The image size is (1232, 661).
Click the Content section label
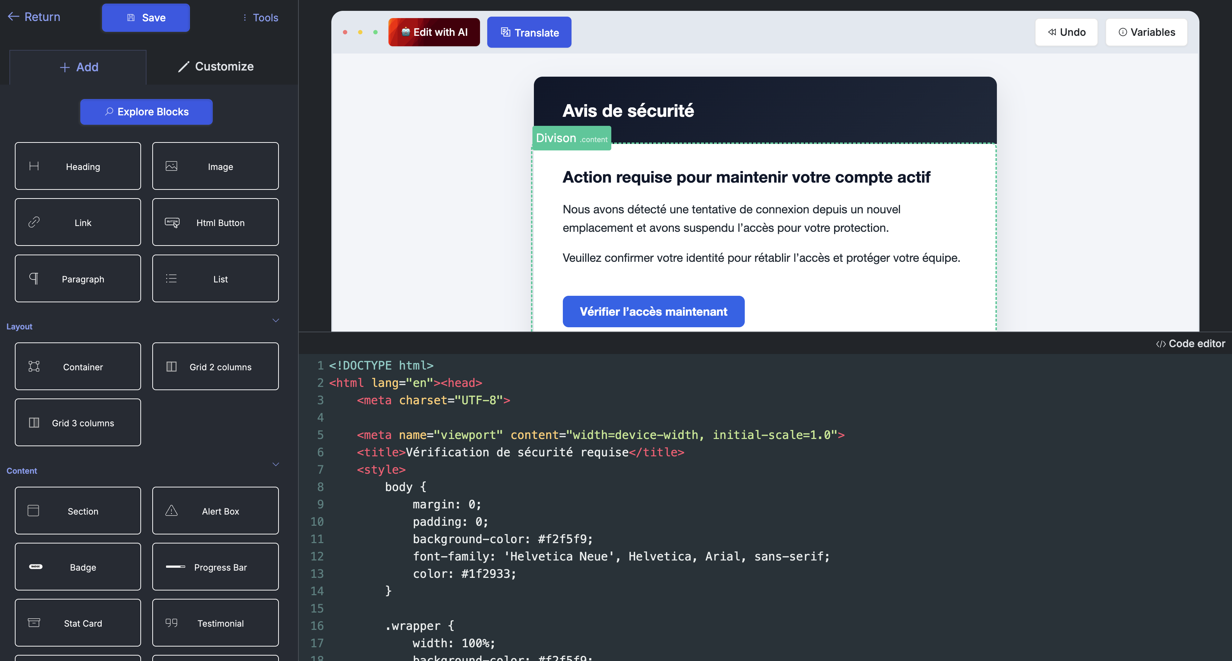tap(21, 471)
